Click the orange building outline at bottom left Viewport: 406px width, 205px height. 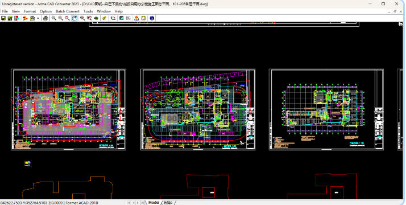[67, 188]
